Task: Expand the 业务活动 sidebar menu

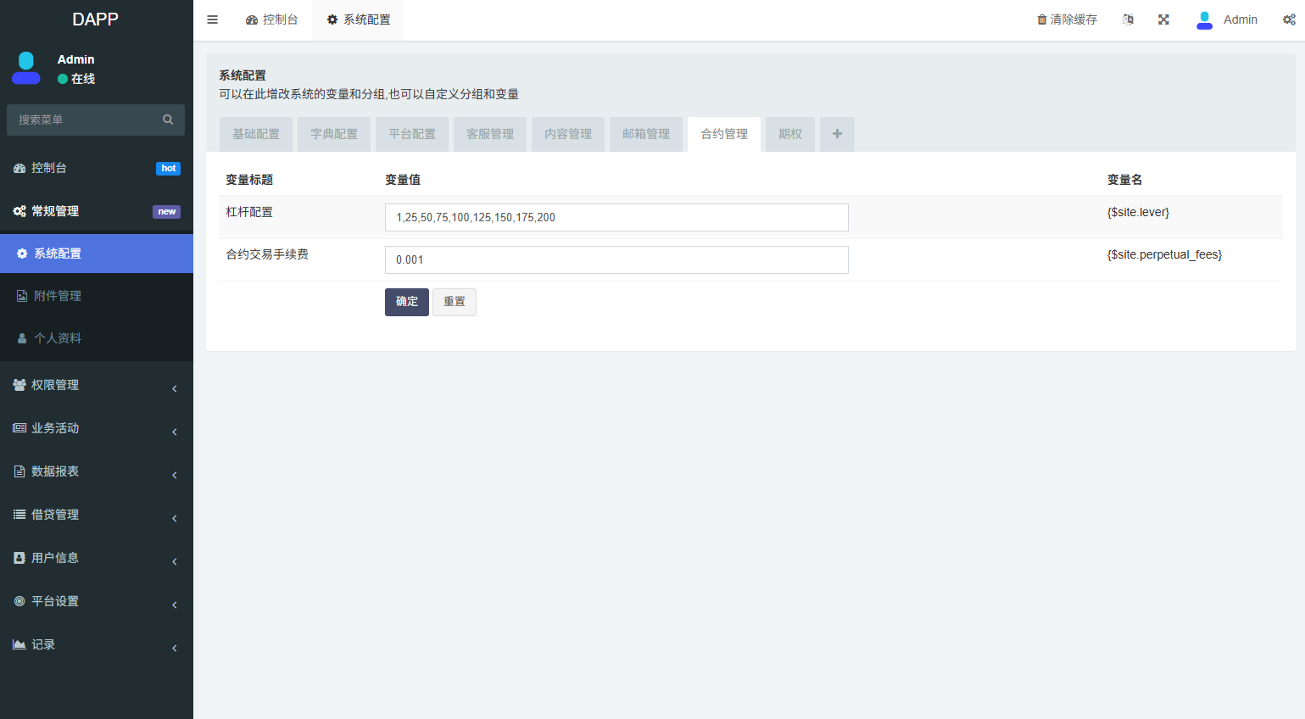Action: 96,428
